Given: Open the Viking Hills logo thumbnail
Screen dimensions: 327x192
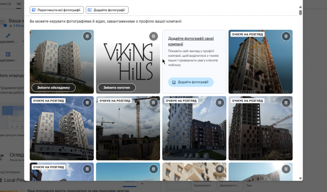Looking at the screenshot, I should (128, 61).
